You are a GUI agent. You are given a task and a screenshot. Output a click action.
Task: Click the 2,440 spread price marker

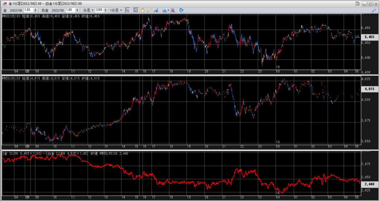tap(369, 184)
